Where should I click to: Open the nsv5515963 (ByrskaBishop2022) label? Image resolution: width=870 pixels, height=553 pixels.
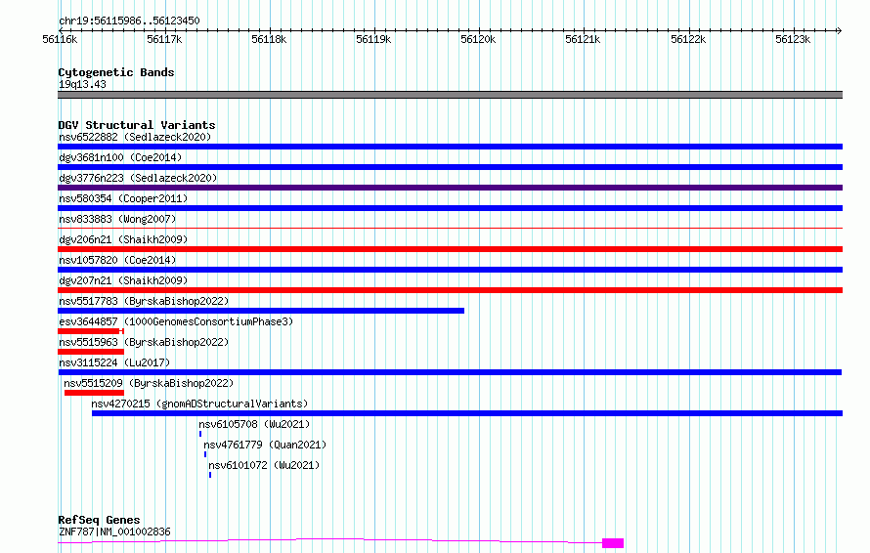pos(144,342)
